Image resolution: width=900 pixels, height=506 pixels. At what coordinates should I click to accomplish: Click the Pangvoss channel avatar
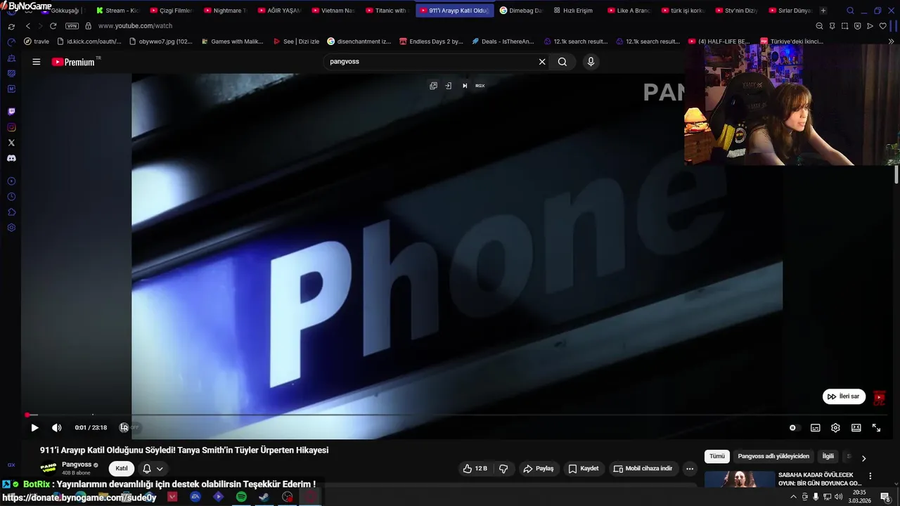(x=49, y=469)
